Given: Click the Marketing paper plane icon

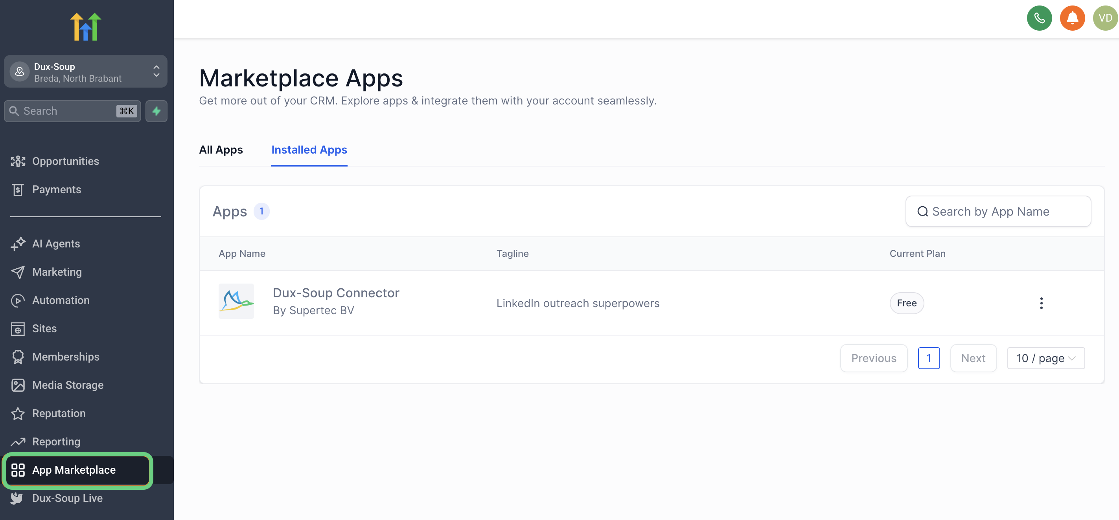Looking at the screenshot, I should (18, 272).
